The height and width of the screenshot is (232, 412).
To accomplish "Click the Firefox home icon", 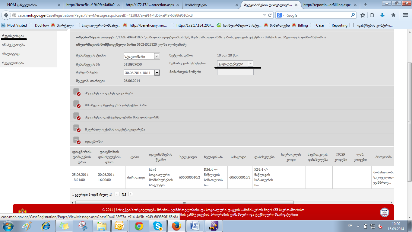I will pyautogui.click(x=393, y=15).
